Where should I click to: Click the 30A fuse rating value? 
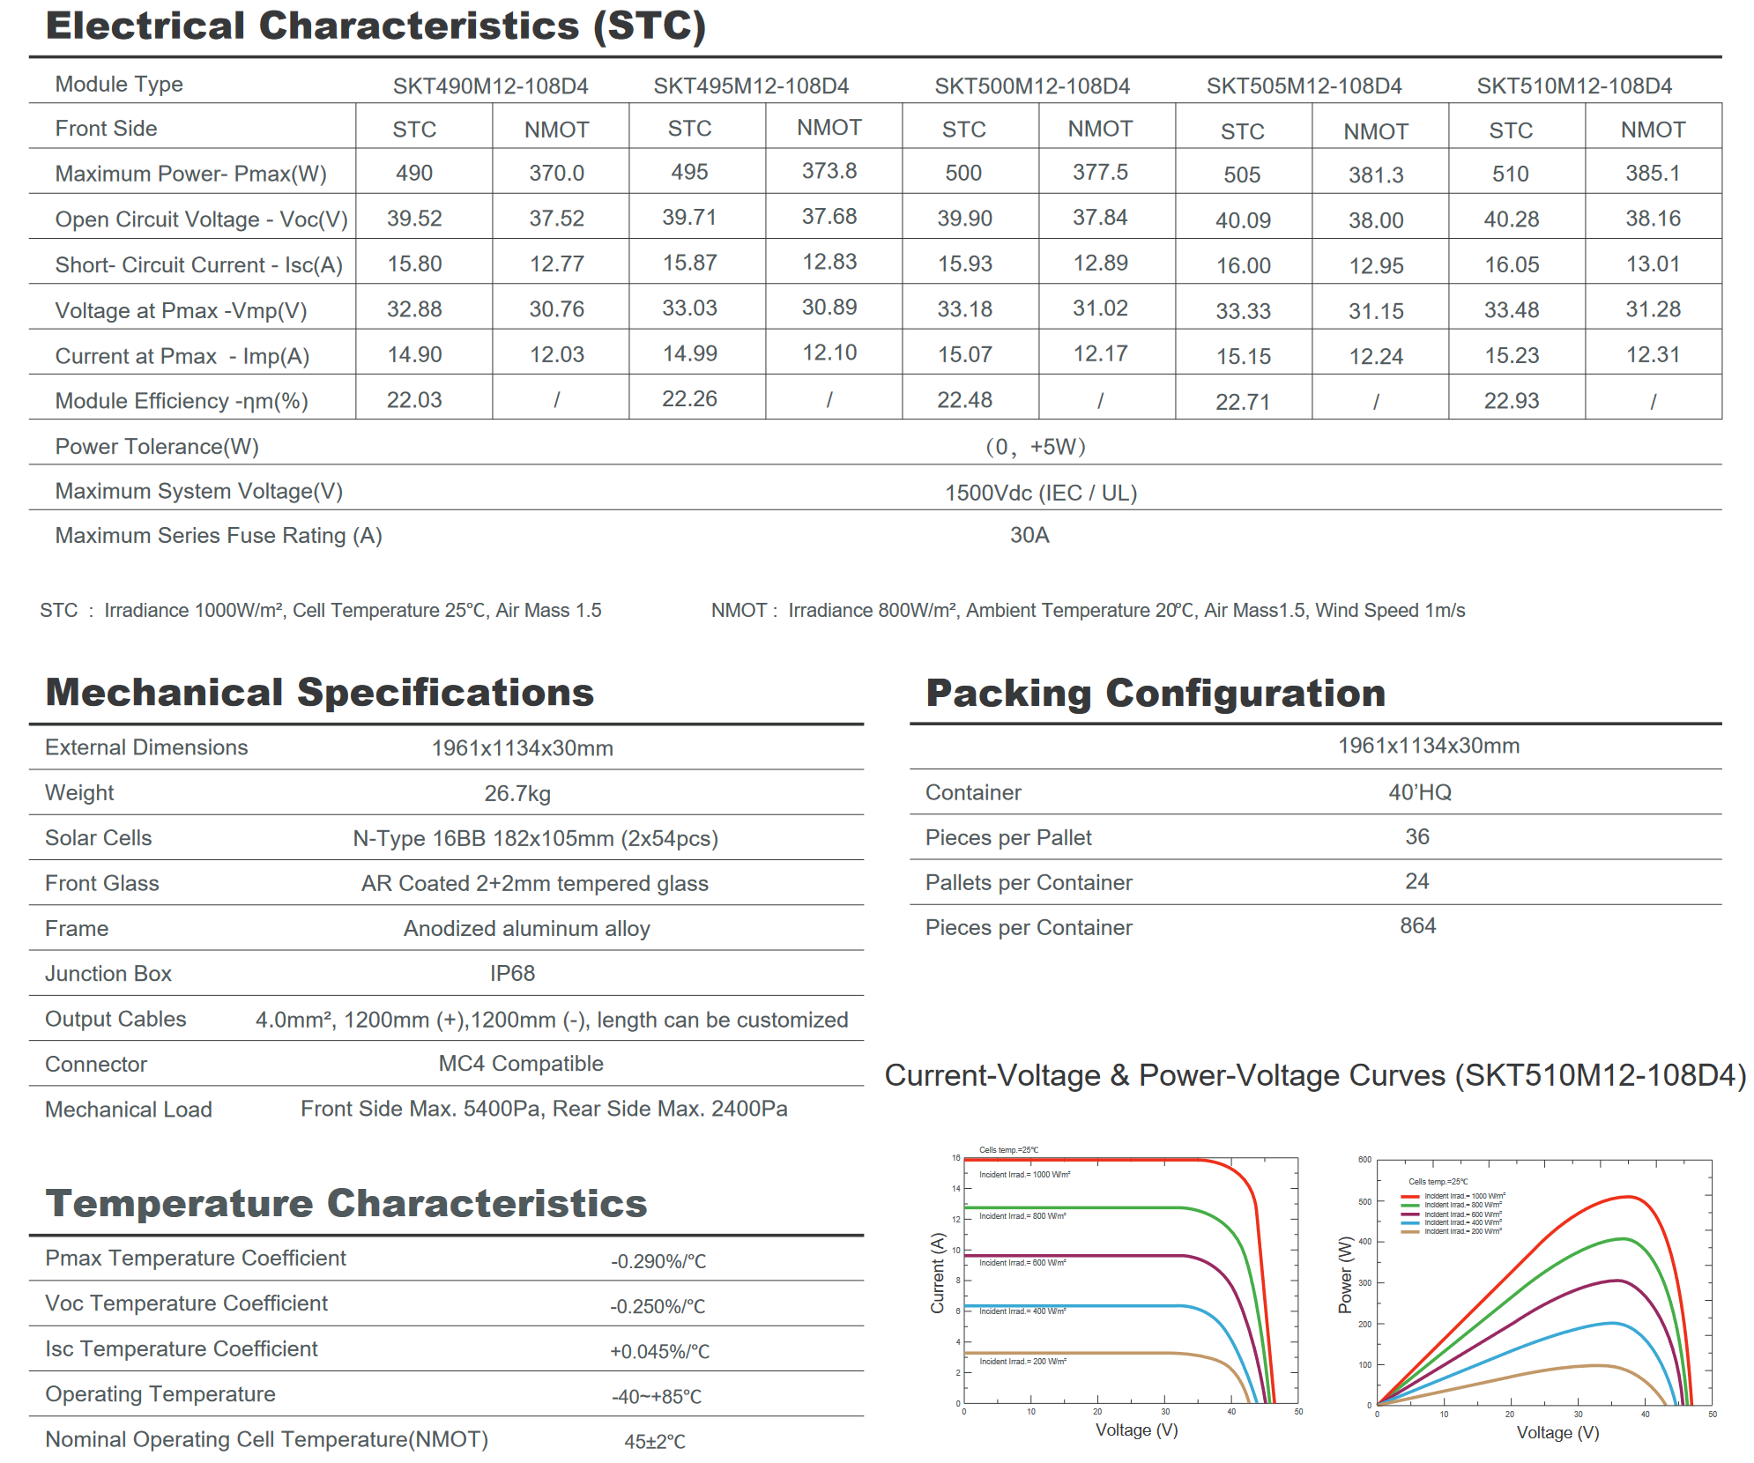pyautogui.click(x=1029, y=536)
